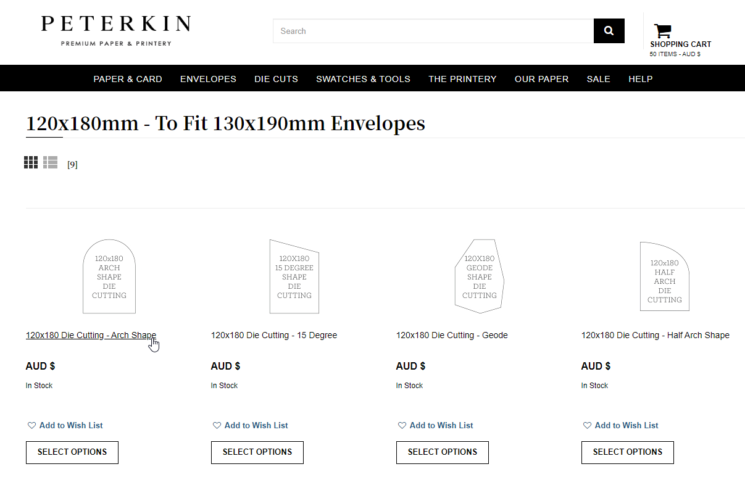
Task: Click heart icon for Geode item
Action: point(402,425)
